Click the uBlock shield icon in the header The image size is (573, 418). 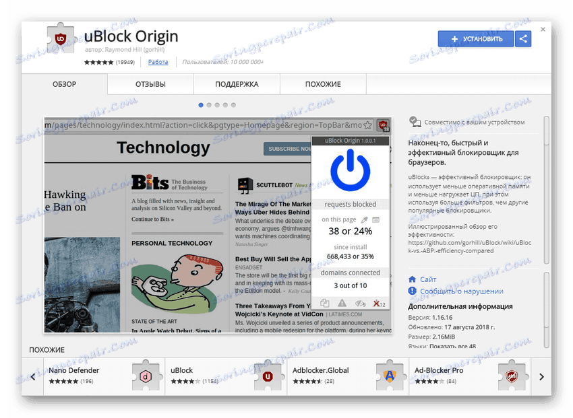pos(61,38)
